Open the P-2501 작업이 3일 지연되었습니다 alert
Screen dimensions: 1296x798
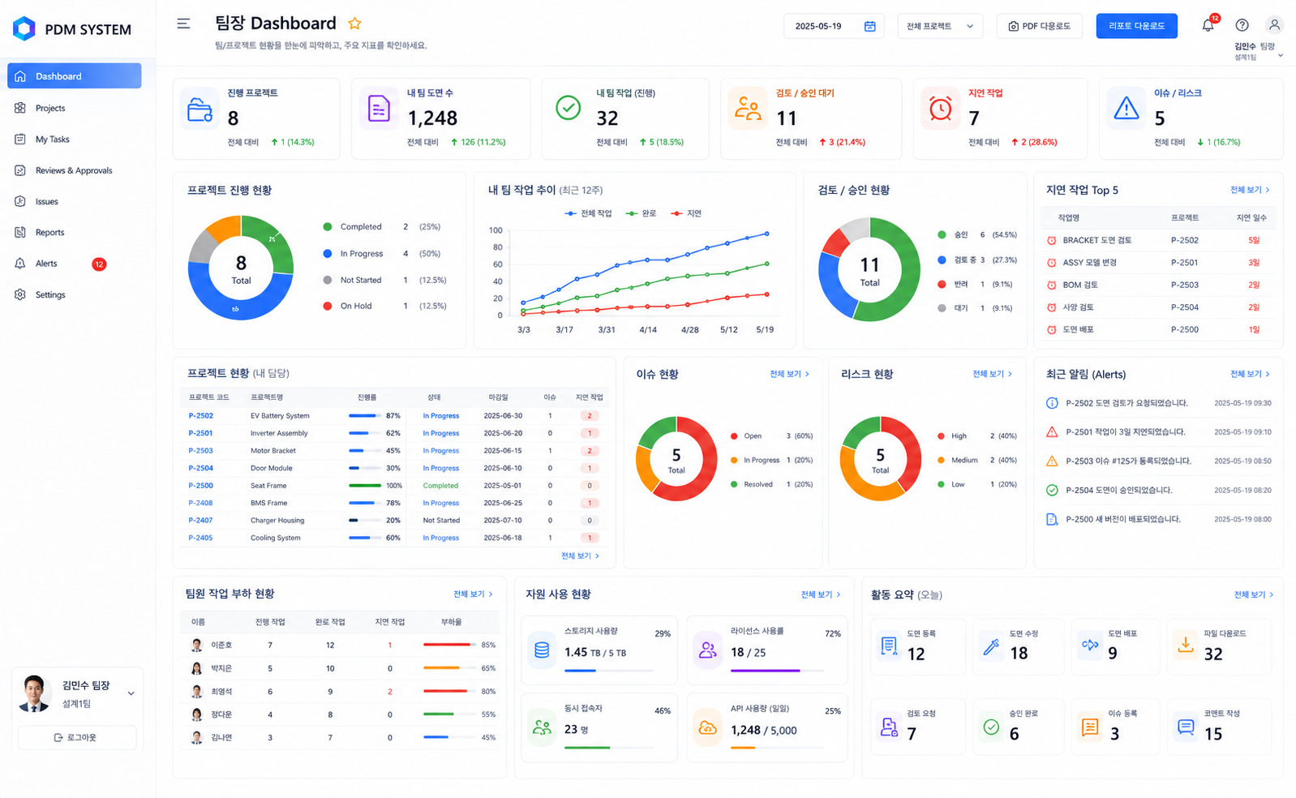pos(1159,432)
